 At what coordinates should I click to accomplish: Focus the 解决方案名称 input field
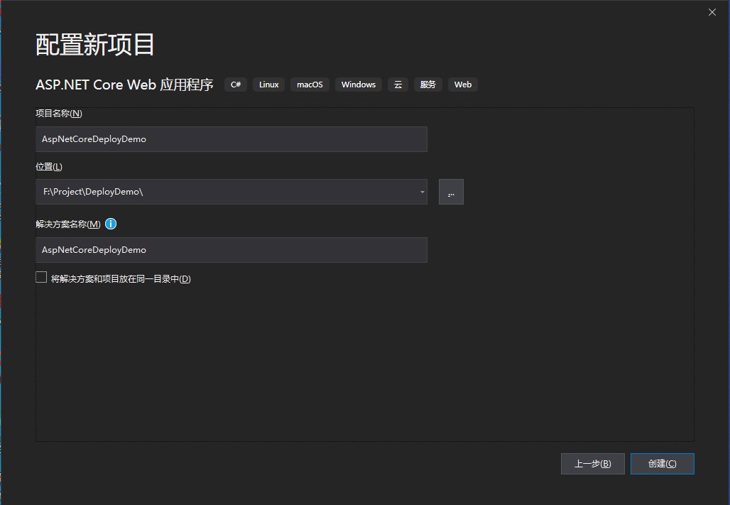click(231, 250)
